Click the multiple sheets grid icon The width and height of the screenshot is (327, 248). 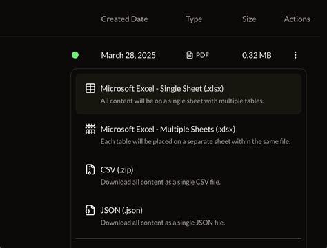click(x=90, y=129)
